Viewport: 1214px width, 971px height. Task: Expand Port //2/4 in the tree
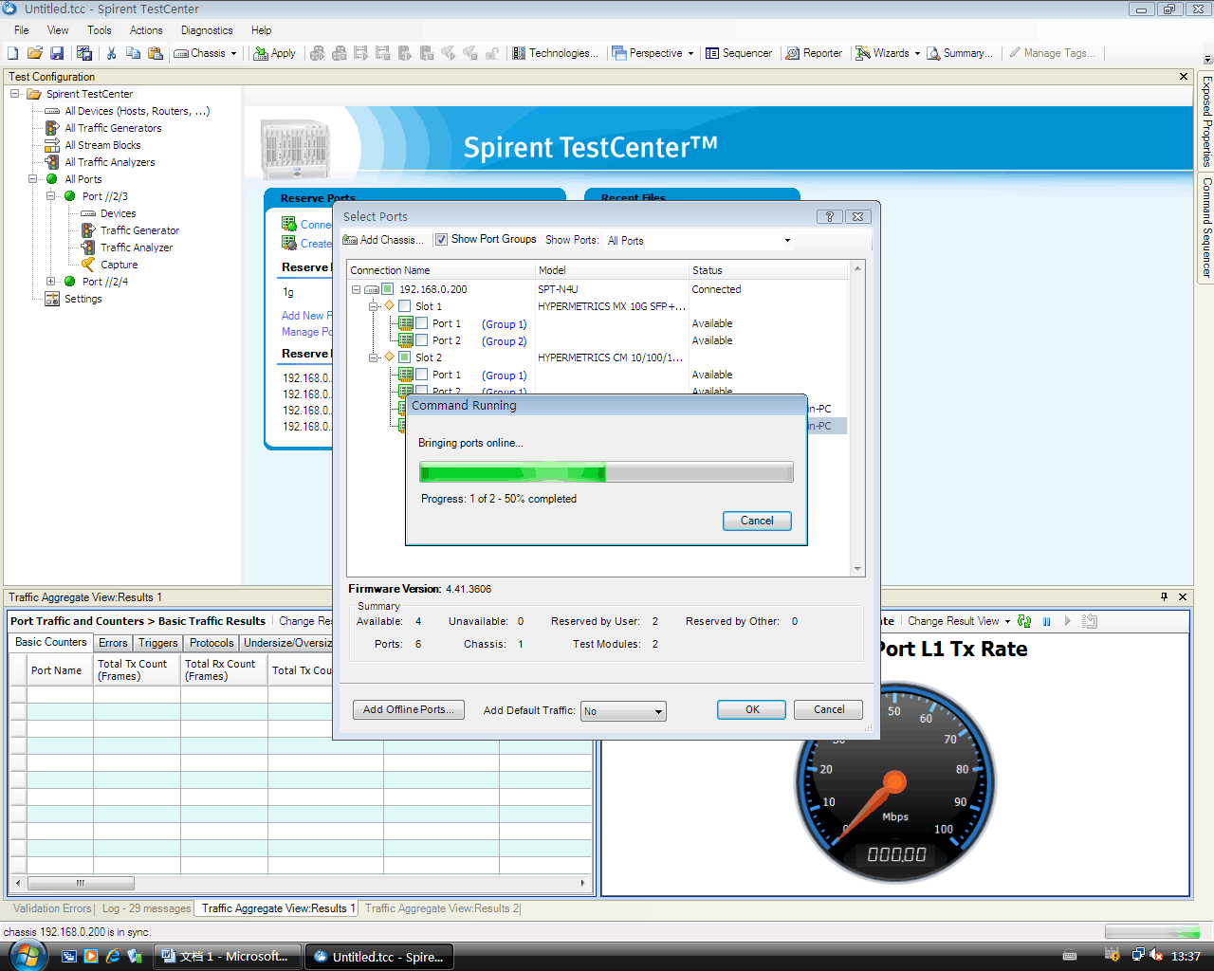[x=51, y=282]
